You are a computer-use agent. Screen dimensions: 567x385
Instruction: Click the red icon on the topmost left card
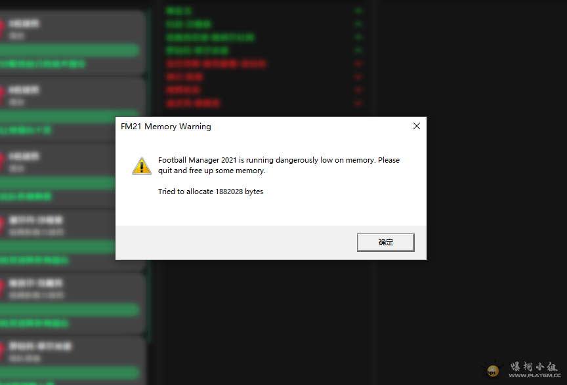click(x=2, y=28)
